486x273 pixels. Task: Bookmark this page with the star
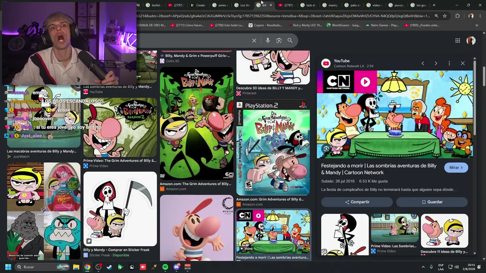tap(445, 16)
